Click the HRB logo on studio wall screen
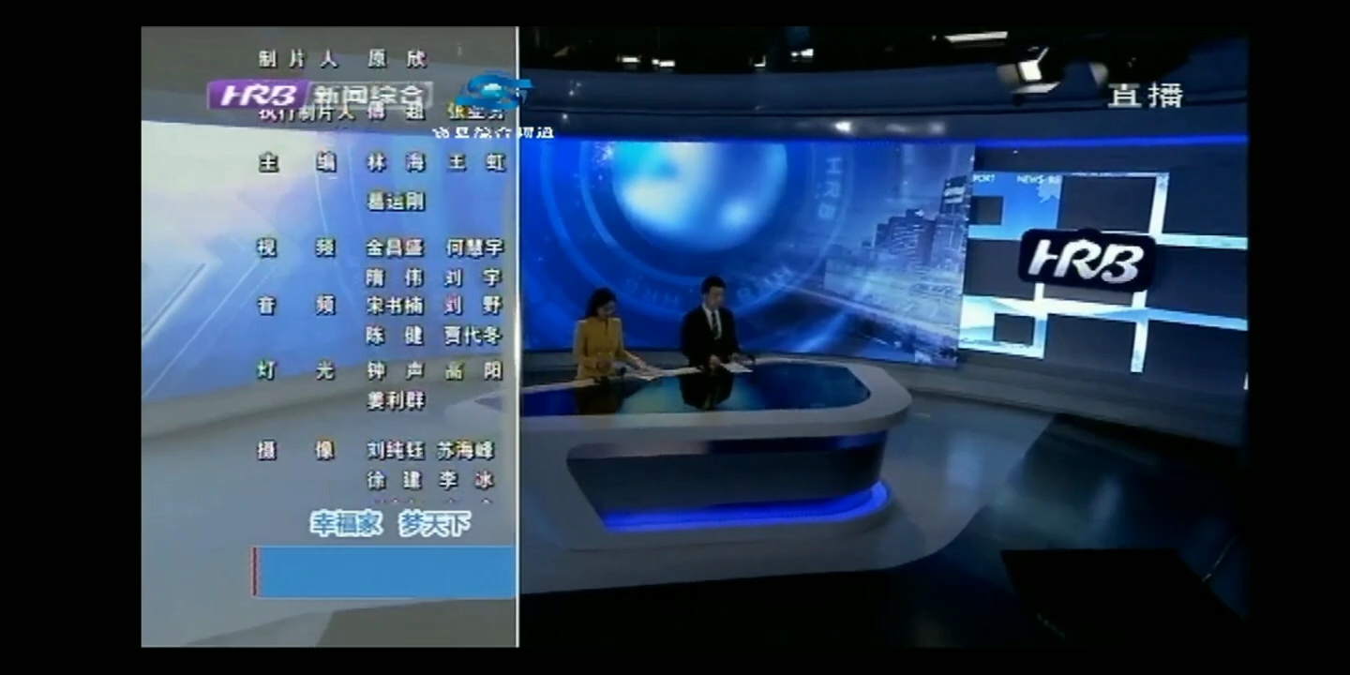The width and height of the screenshot is (1350, 675). coord(1086,260)
